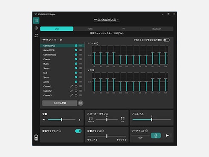The height and width of the screenshot is (157, 209).
Task: Edit Custom3 with the pencil icon
Action: (x=71, y=95)
